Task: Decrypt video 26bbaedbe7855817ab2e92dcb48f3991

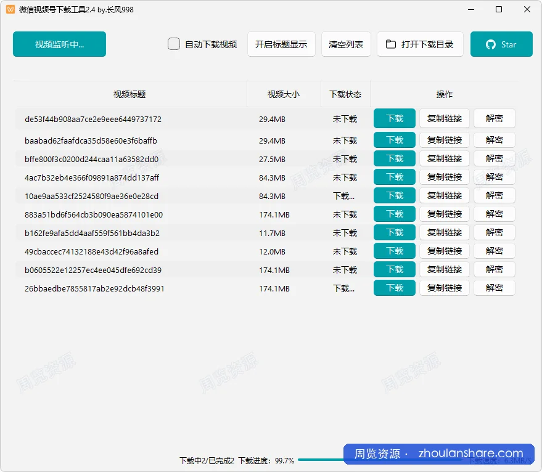Action: click(495, 288)
